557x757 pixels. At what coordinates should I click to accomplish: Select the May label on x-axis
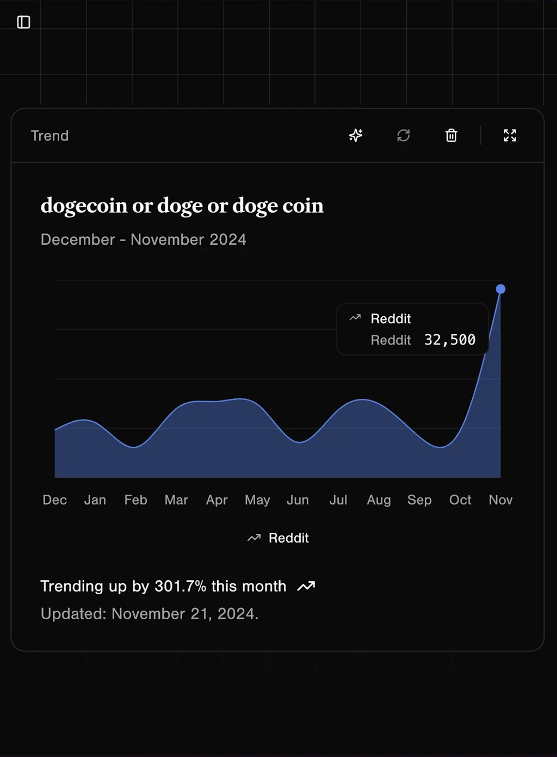pyautogui.click(x=257, y=500)
